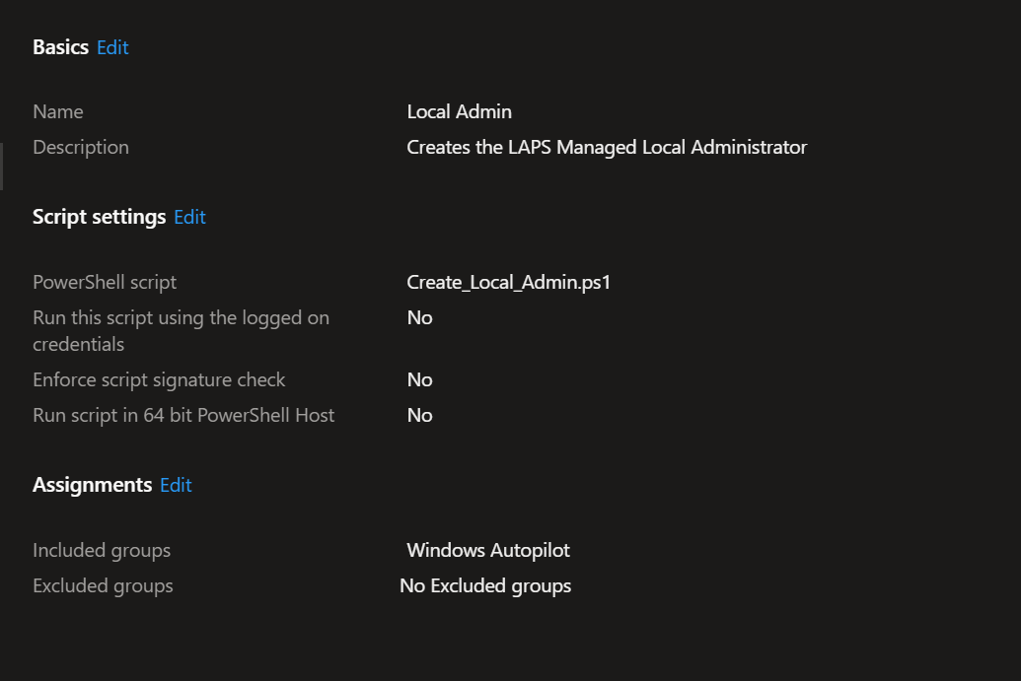Click the Included groups label
Screen dimensions: 1021x681
(x=101, y=550)
